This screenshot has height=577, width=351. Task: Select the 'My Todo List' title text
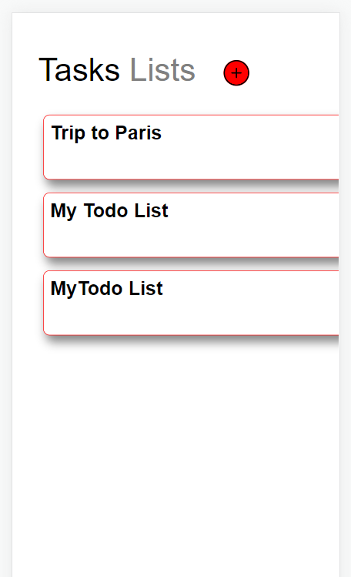(x=109, y=211)
